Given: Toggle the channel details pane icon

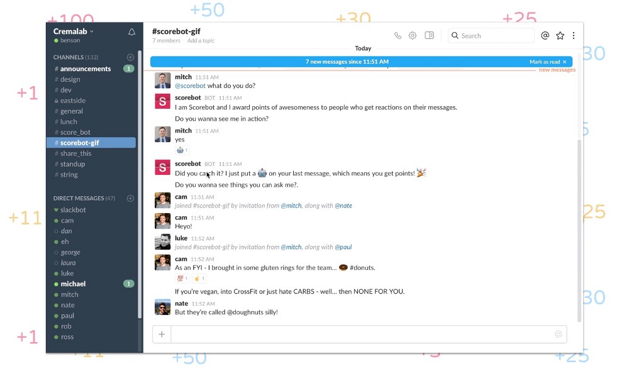Looking at the screenshot, I should pos(429,35).
